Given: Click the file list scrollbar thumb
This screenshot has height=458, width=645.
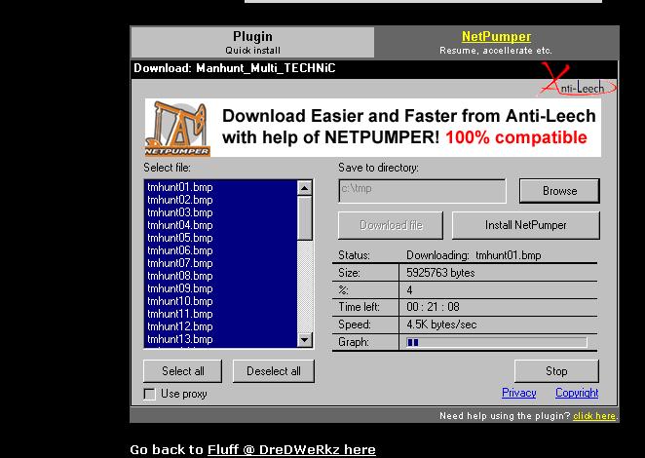Looking at the screenshot, I should coord(304,218).
